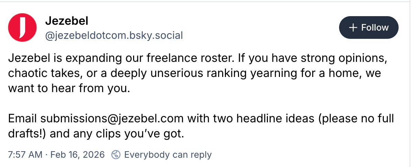Follow the Jezebel account
Image resolution: width=412 pixels, height=167 pixels.
368,27
